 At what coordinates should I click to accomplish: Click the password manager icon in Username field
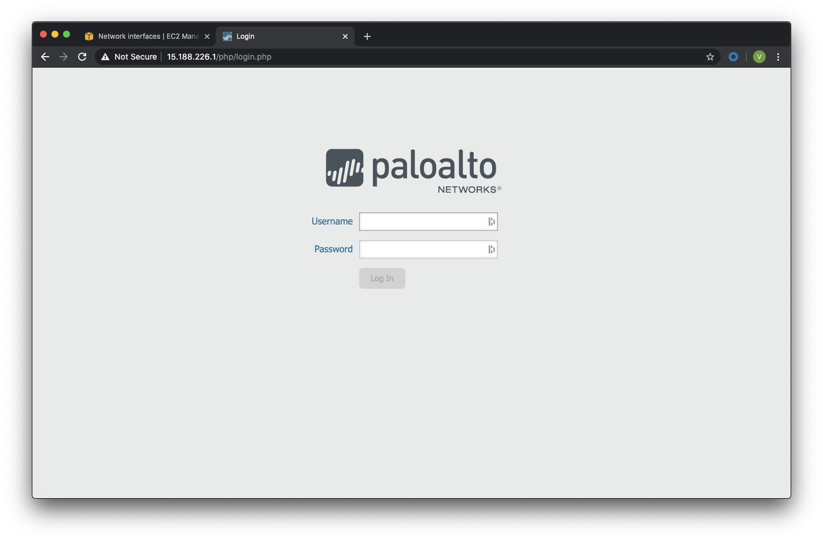click(x=492, y=222)
